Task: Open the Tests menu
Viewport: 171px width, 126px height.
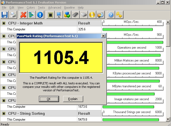Action: click(41, 8)
